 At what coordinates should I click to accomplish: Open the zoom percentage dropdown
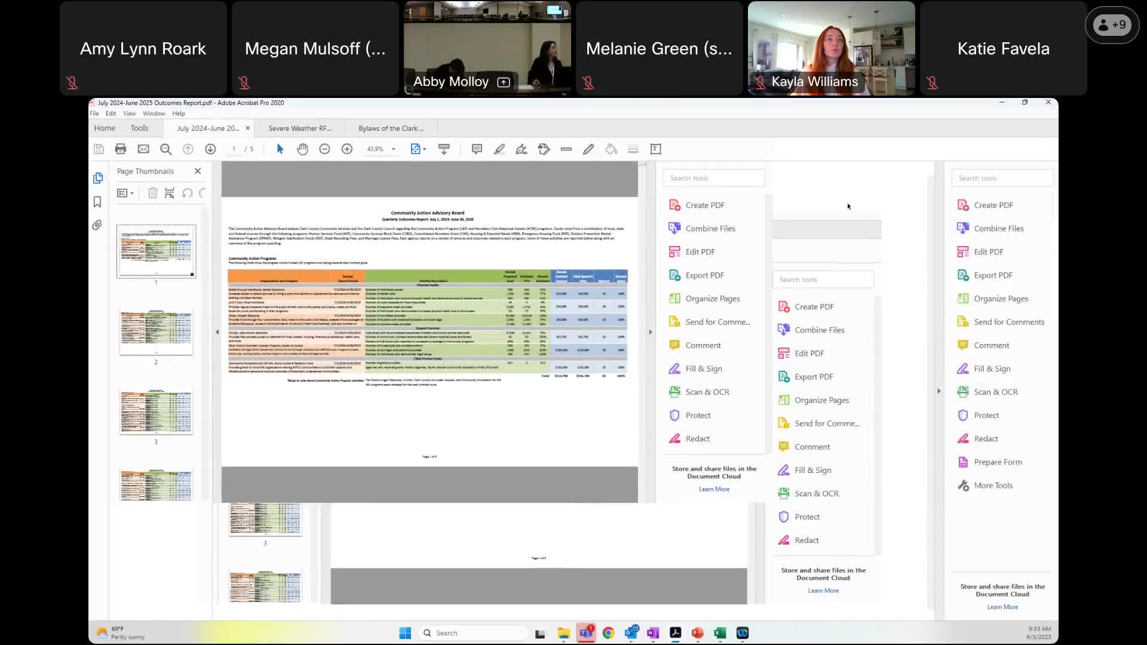pos(393,149)
